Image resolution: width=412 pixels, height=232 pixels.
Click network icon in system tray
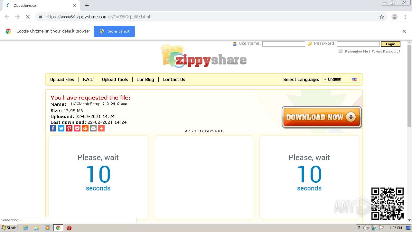(374, 228)
